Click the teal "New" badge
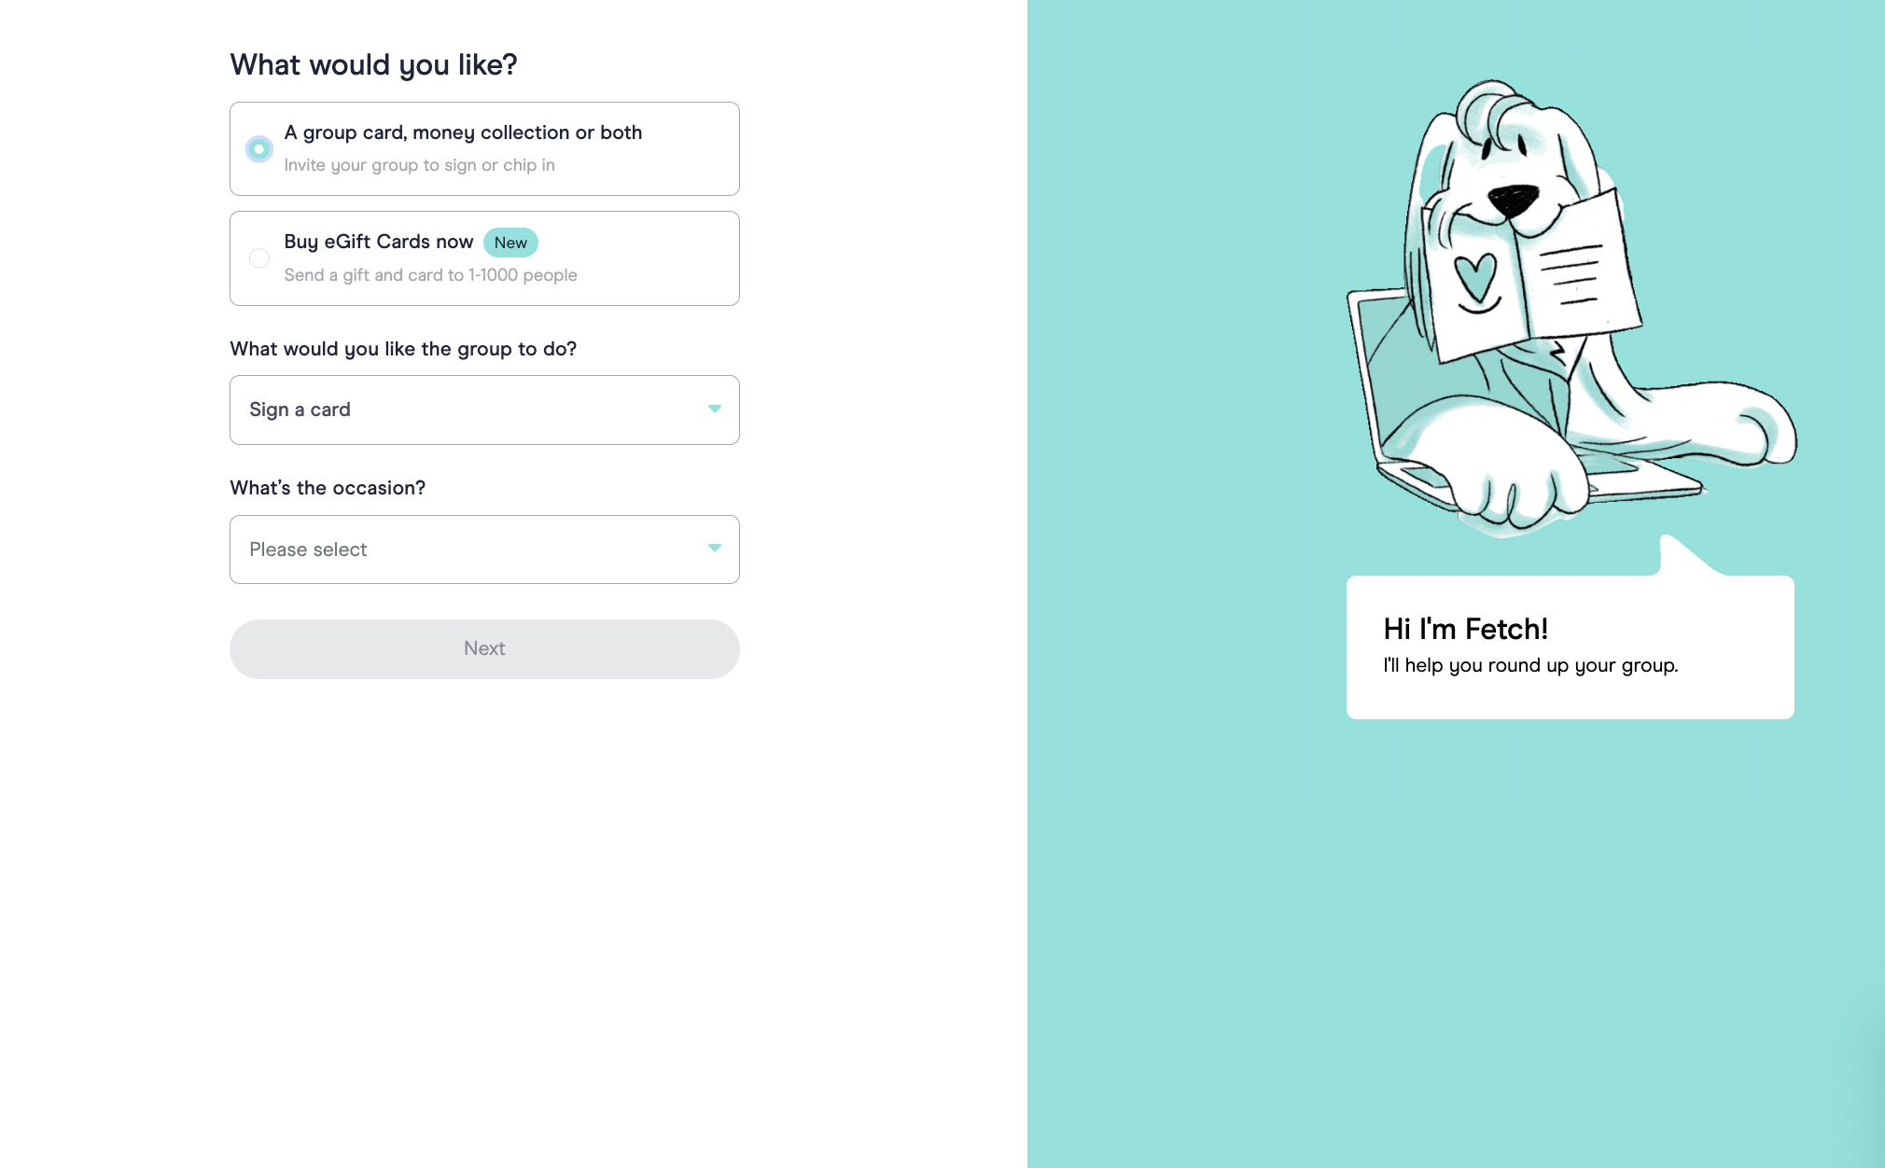The height and width of the screenshot is (1168, 1885). tap(510, 243)
